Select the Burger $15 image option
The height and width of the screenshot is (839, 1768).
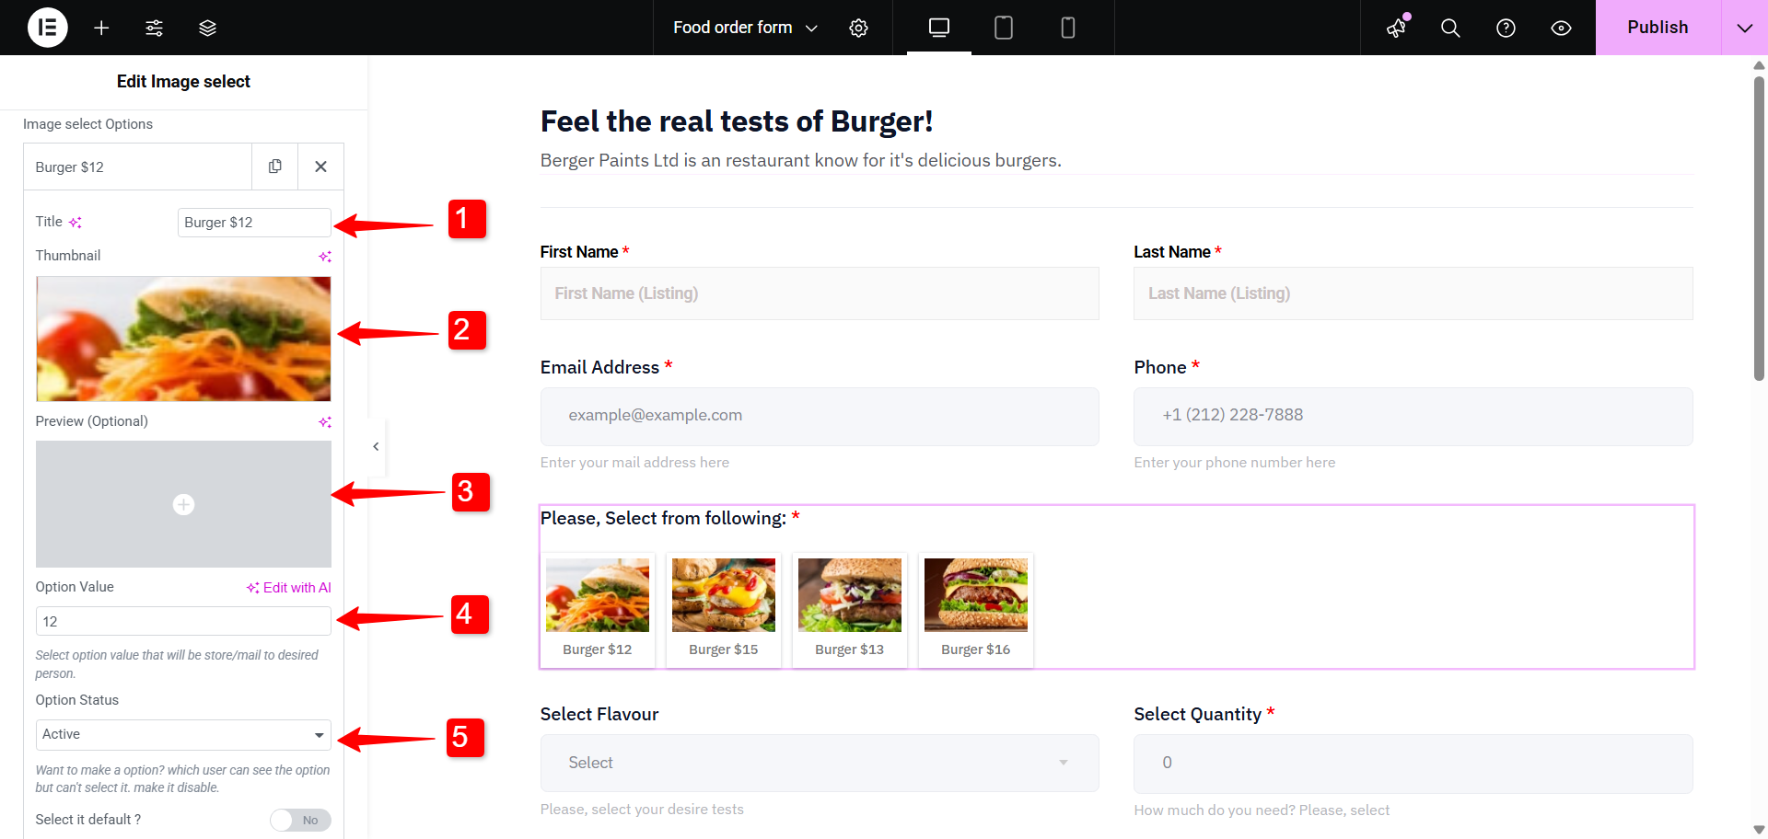pos(724,609)
